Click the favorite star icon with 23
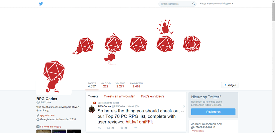The width and height of the screenshot is (275, 133). (x=122, y=128)
